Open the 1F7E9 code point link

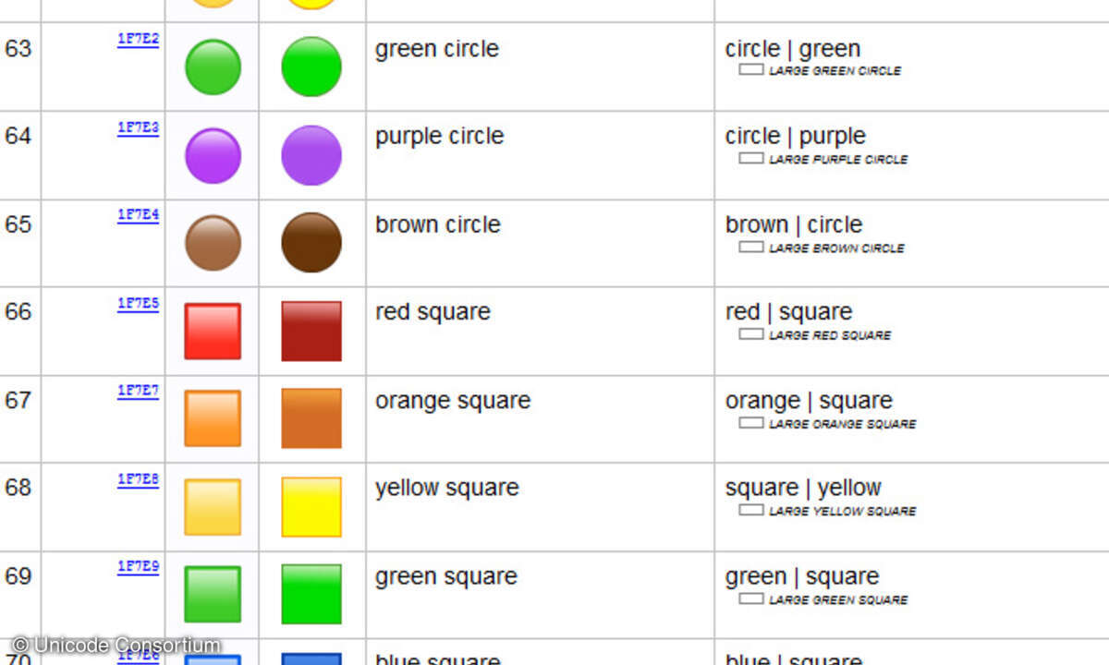138,567
